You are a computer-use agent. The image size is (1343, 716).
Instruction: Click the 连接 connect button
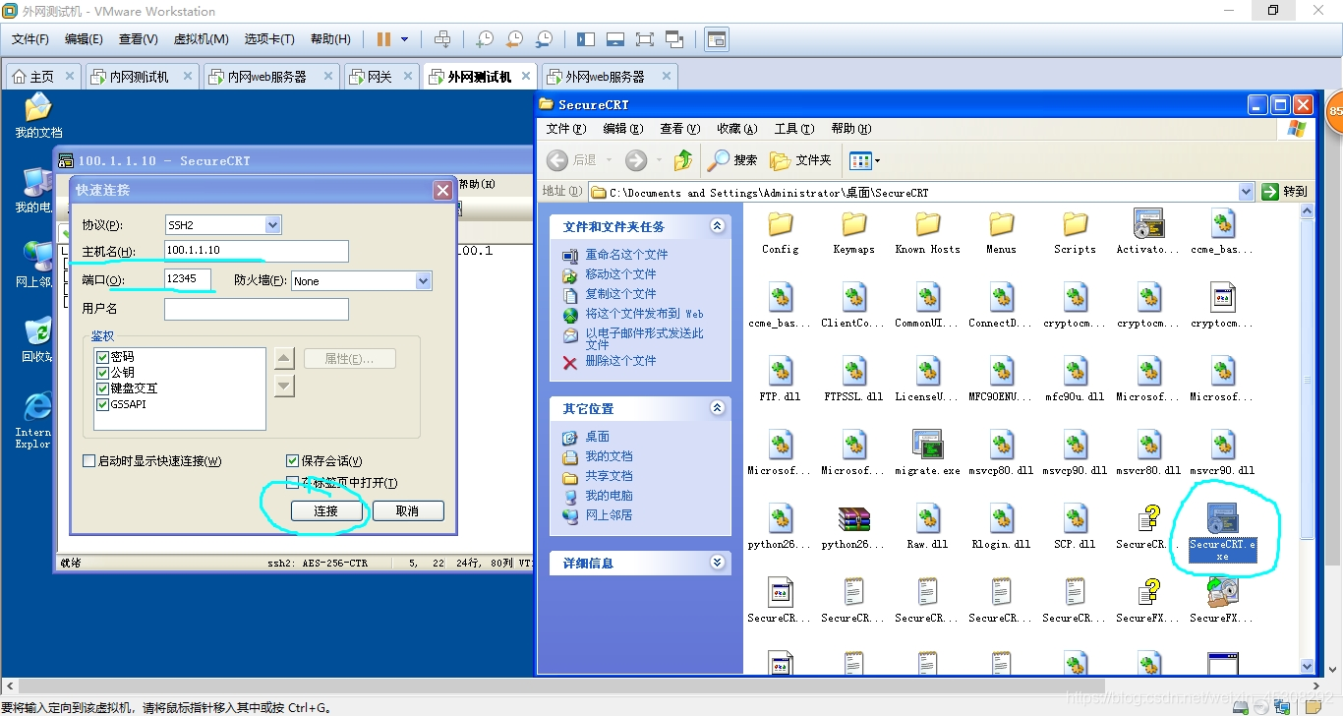tap(326, 511)
